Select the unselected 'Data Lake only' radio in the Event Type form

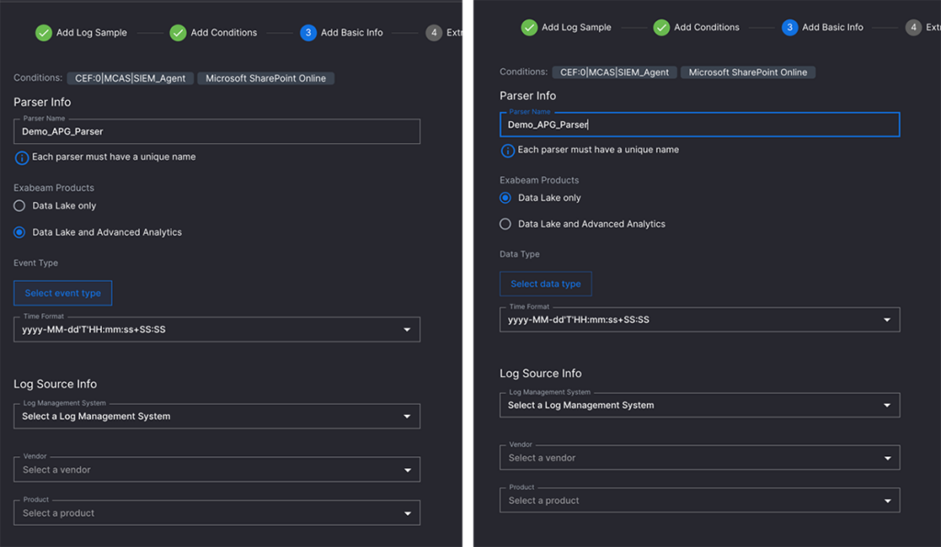coord(19,207)
